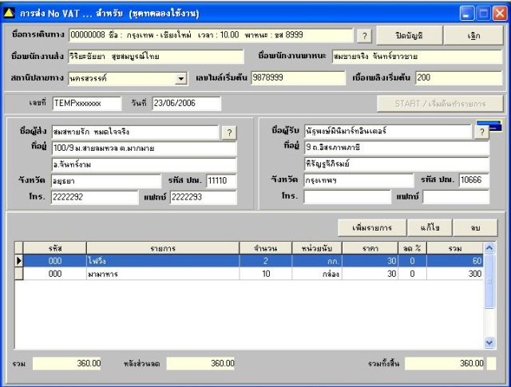Select the ไฟวิ่ง item cell
The height and width of the screenshot is (387, 511).
(x=163, y=261)
